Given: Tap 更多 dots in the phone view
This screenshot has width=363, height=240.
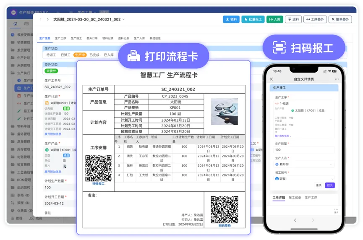Looking at the screenshot, I should 336,210.
